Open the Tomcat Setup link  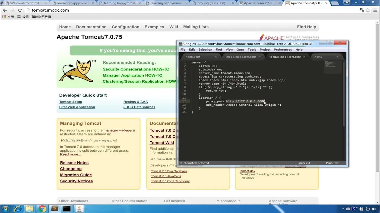(71, 102)
